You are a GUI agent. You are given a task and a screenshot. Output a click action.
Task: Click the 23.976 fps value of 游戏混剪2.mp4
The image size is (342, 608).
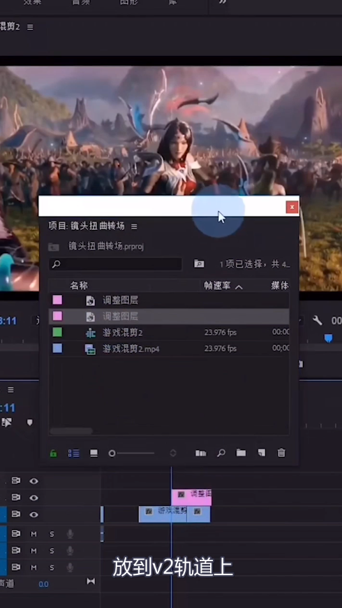click(x=221, y=349)
